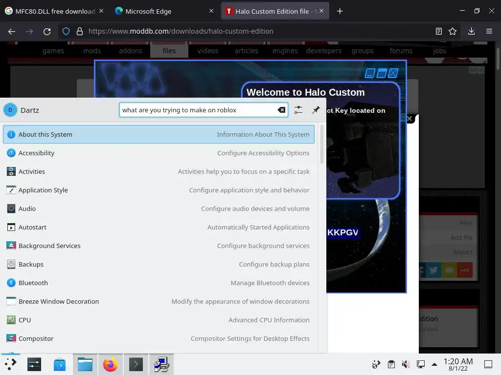Open Activities settings entry
Viewport: 501px width, 375px height.
click(x=159, y=171)
